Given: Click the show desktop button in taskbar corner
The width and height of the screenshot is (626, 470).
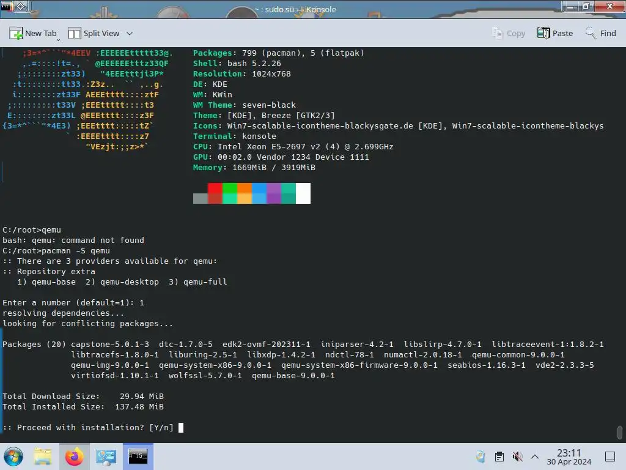Looking at the screenshot, I should [610, 457].
